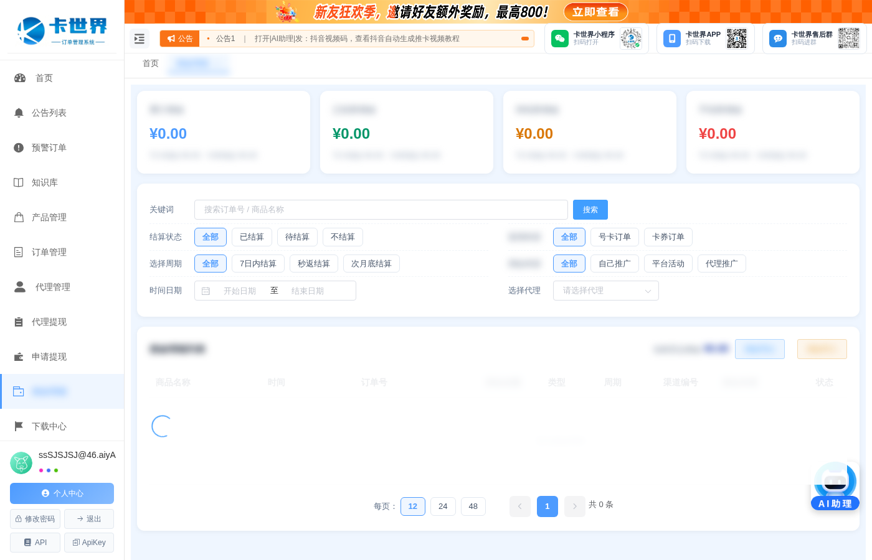872x560 pixels.
Task: Click the 卡世界售后群 chat icon
Action: 778,39
